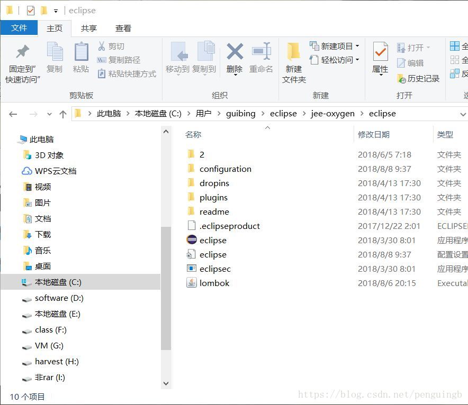Click the WPS cloud documents icon
The width and height of the screenshot is (468, 405).
pos(27,171)
